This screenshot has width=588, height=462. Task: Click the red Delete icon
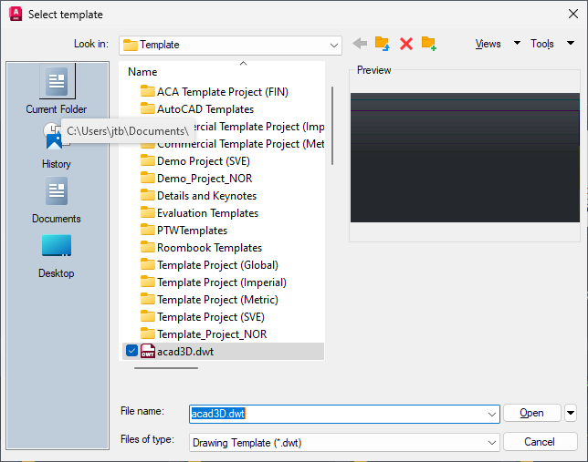click(406, 44)
